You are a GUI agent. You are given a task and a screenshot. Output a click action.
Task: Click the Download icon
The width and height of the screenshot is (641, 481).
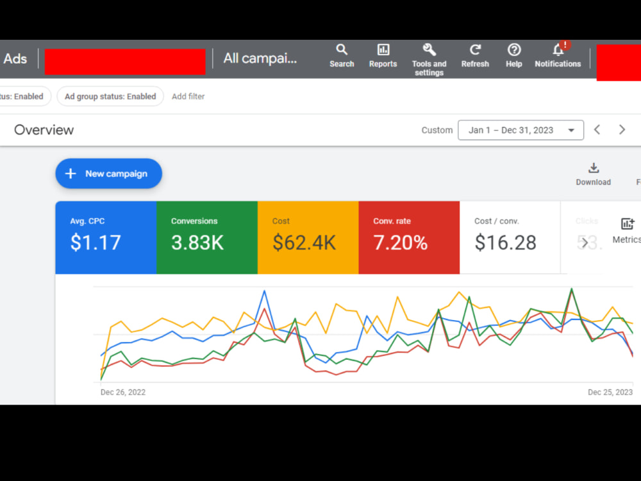click(593, 174)
